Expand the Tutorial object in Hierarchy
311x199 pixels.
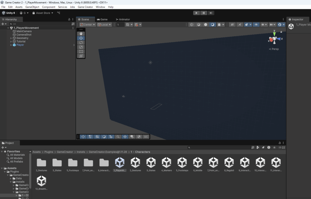(11, 42)
